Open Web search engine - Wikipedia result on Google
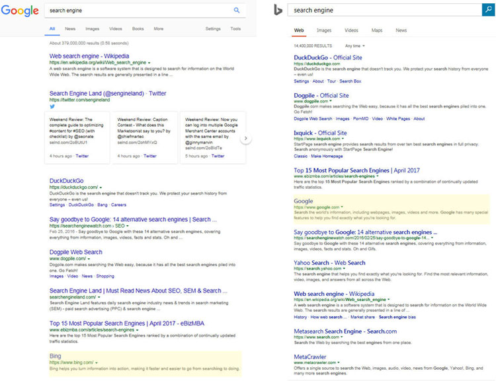 click(89, 56)
